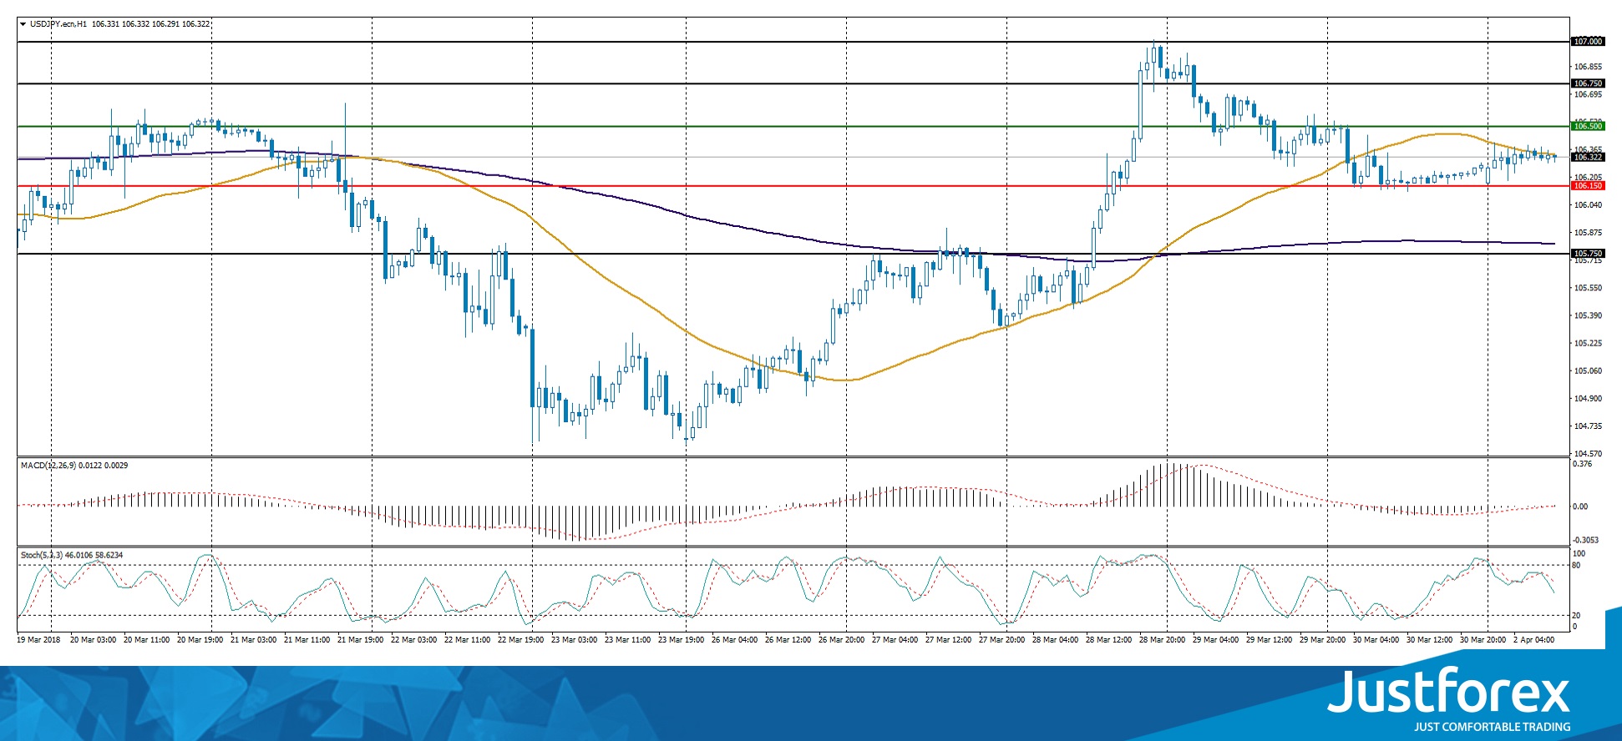Click the 20 Mar 03:00 time label
The width and height of the screenshot is (1622, 741).
point(93,640)
